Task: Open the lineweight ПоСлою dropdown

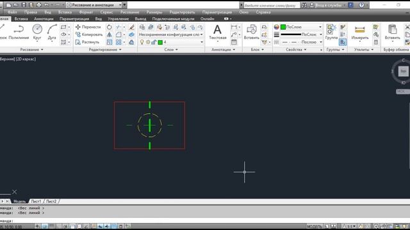Action: (301, 34)
